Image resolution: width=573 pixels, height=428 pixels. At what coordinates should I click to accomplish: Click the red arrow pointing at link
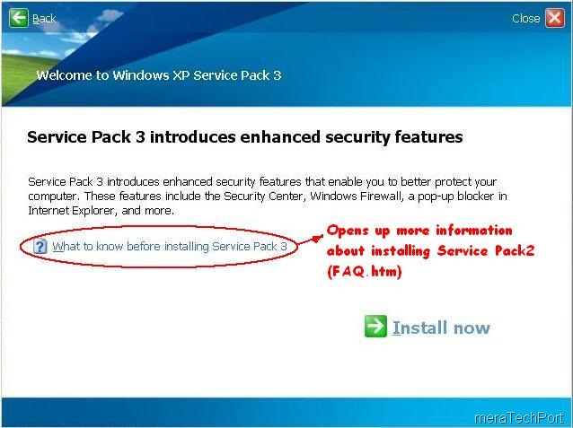(x=311, y=240)
